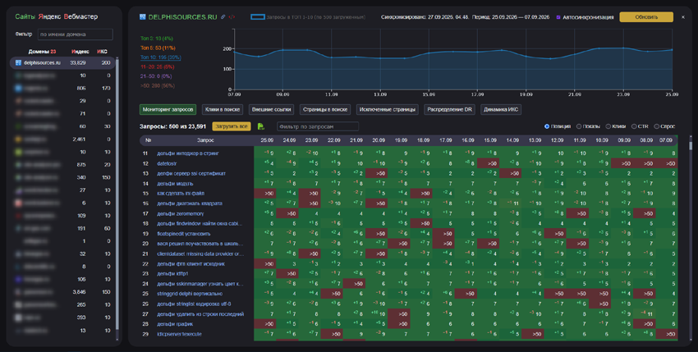Open query 'как сделать ini файл'

pyautogui.click(x=181, y=194)
